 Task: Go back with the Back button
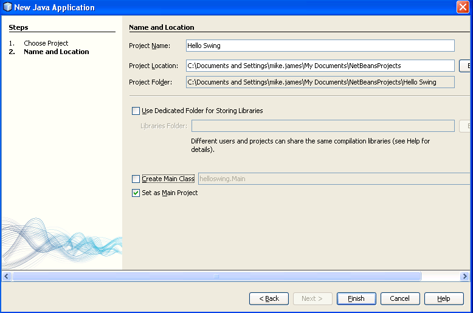point(269,298)
